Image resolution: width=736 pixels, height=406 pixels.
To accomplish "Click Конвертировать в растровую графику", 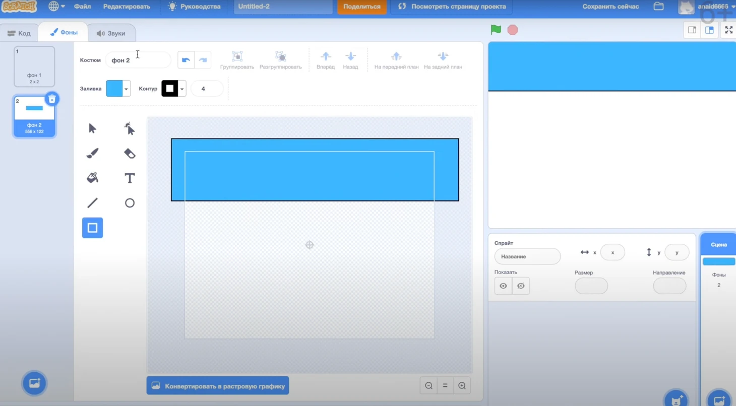I will pyautogui.click(x=218, y=386).
